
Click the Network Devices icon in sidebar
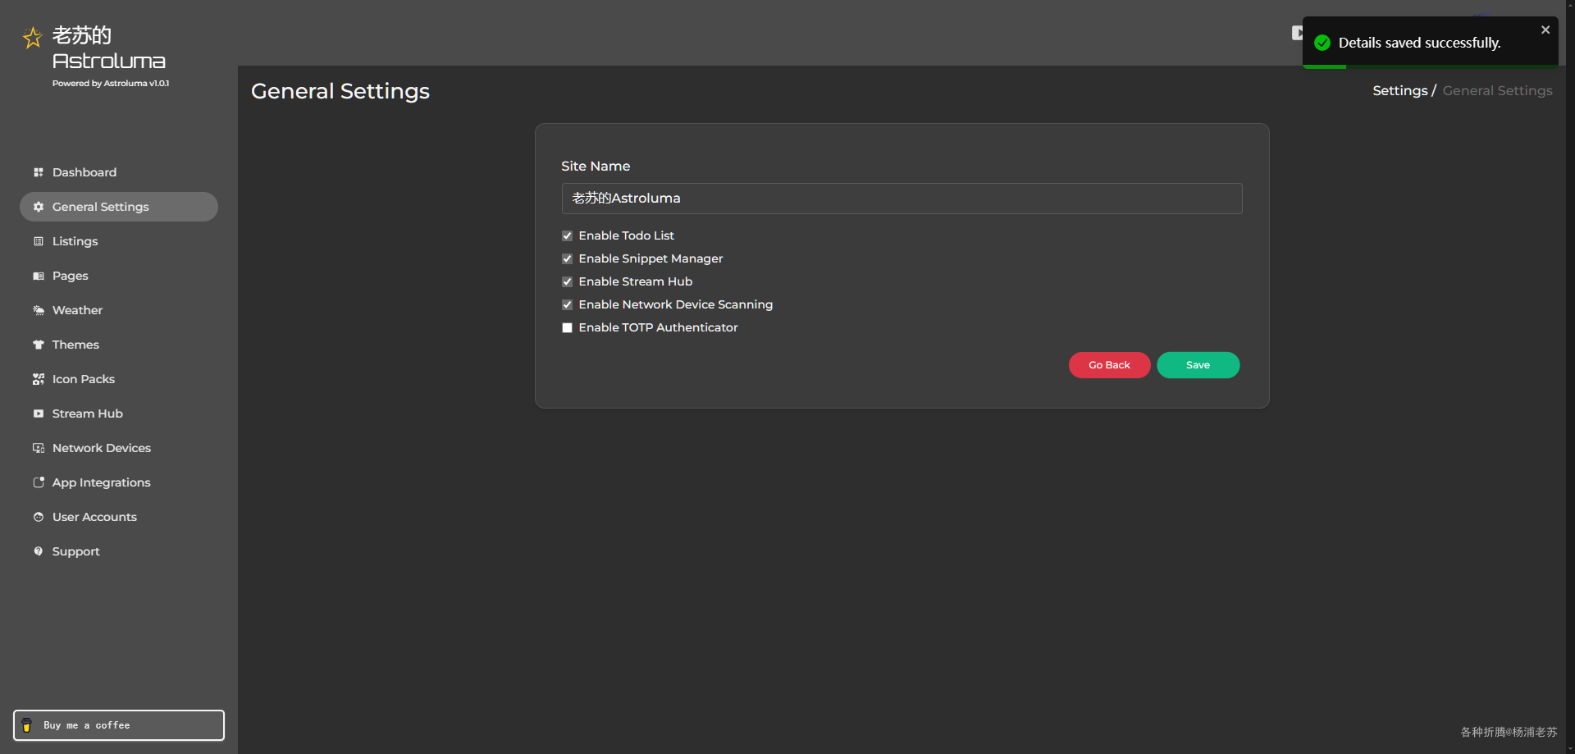(x=39, y=448)
